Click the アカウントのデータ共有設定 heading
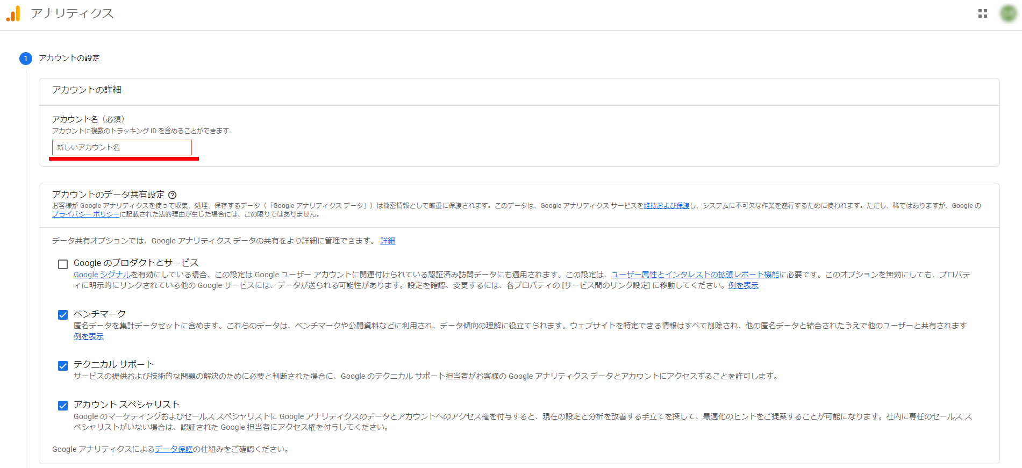This screenshot has width=1022, height=468. [x=108, y=195]
